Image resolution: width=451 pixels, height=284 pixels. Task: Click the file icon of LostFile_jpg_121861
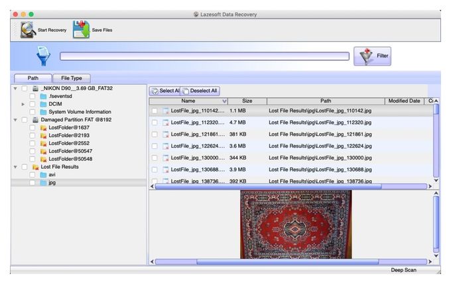(x=165, y=134)
